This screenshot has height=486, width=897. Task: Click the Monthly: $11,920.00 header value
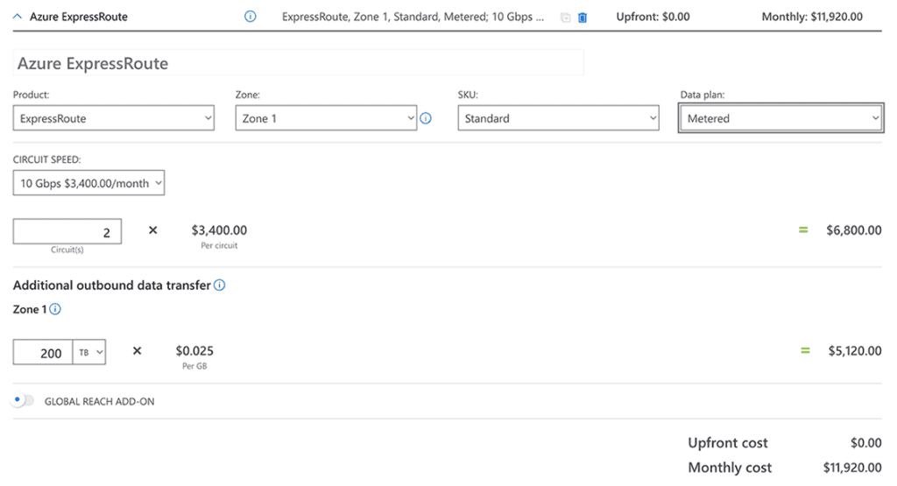(812, 17)
